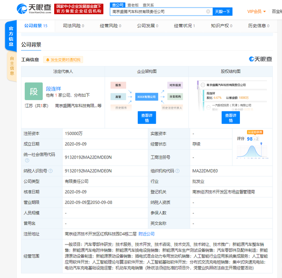Open the 知识产权 tab
This screenshot has height=278, width=282.
tap(222, 26)
